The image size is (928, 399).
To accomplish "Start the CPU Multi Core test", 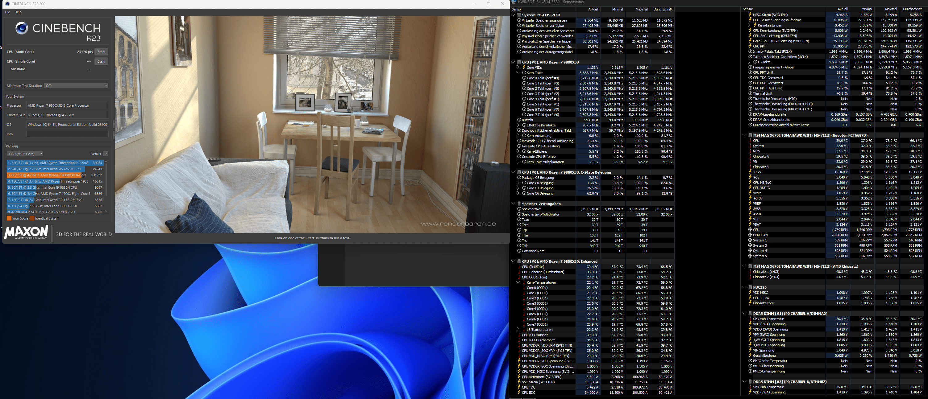I will (101, 52).
